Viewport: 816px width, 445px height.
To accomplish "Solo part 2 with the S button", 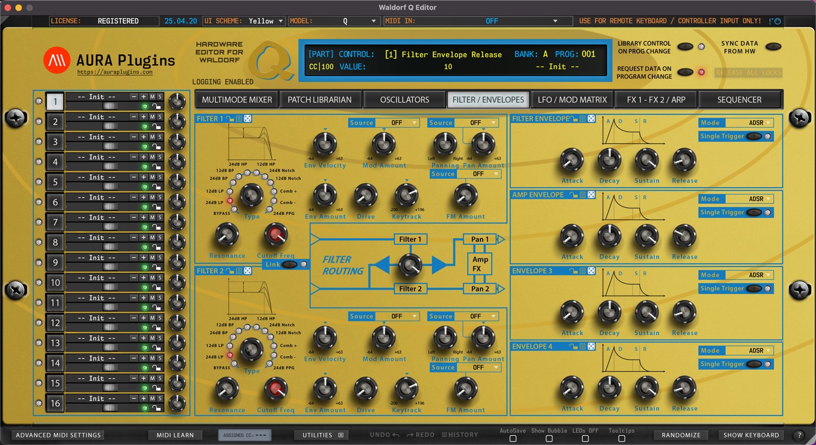I will (x=159, y=116).
